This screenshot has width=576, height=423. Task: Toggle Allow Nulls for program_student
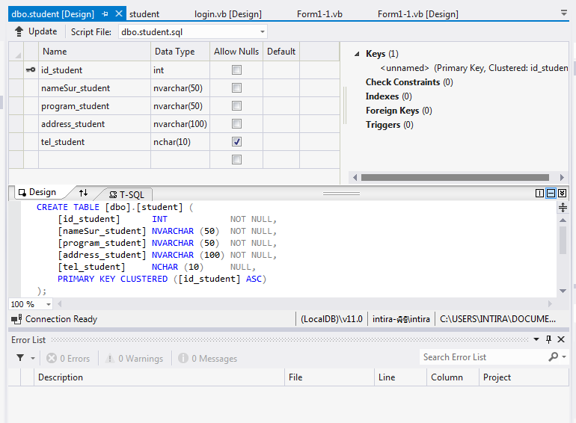pos(236,105)
